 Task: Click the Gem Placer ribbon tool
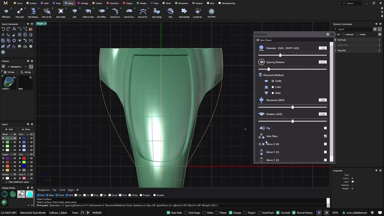click(211, 13)
